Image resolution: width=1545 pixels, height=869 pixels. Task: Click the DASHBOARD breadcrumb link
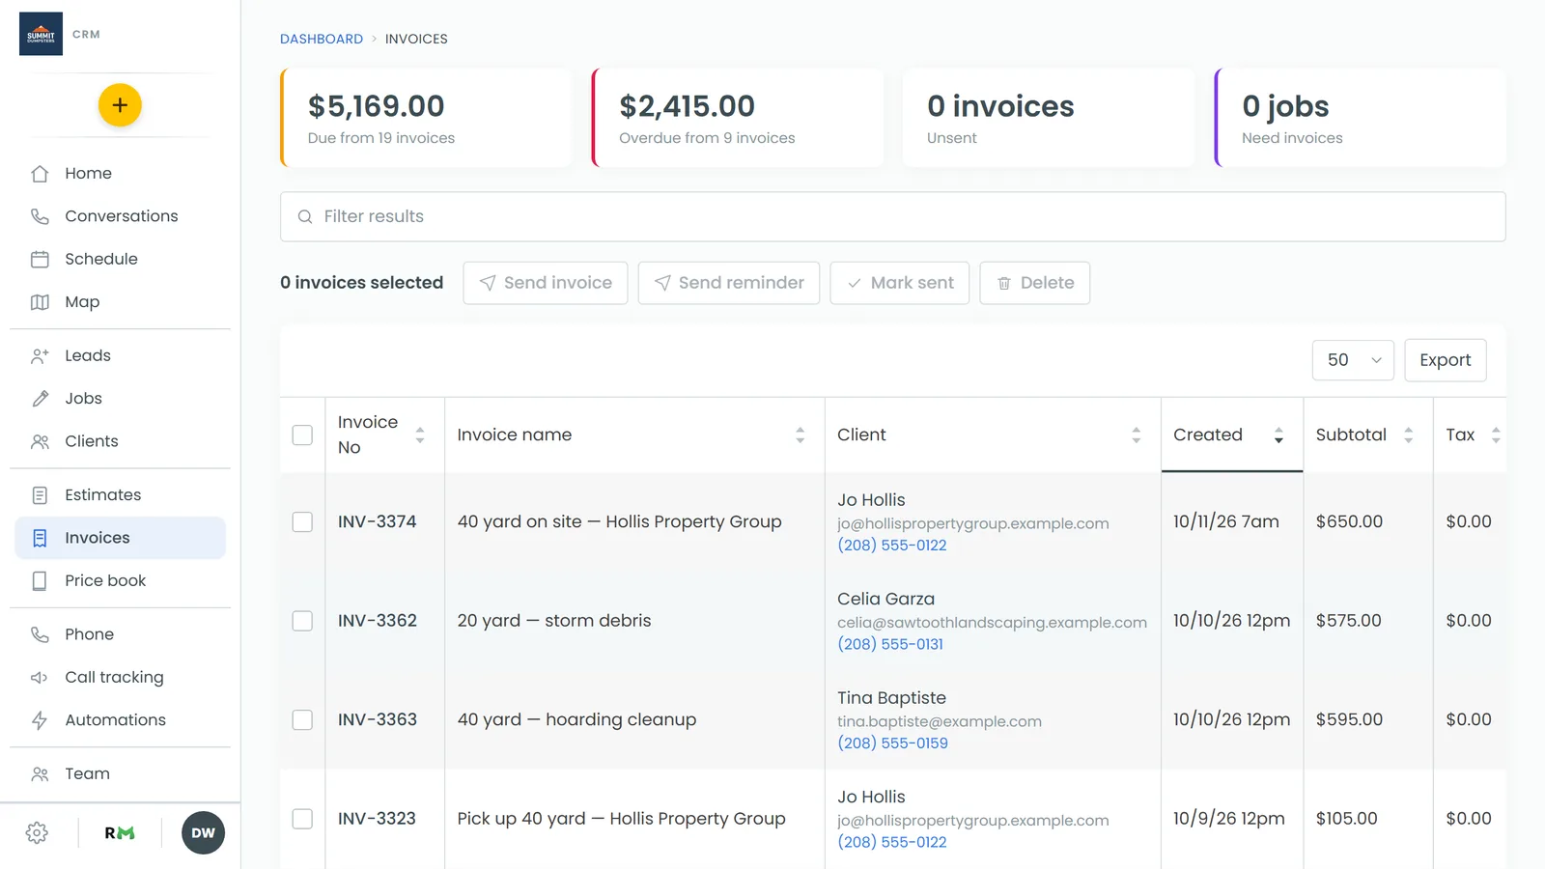[322, 39]
